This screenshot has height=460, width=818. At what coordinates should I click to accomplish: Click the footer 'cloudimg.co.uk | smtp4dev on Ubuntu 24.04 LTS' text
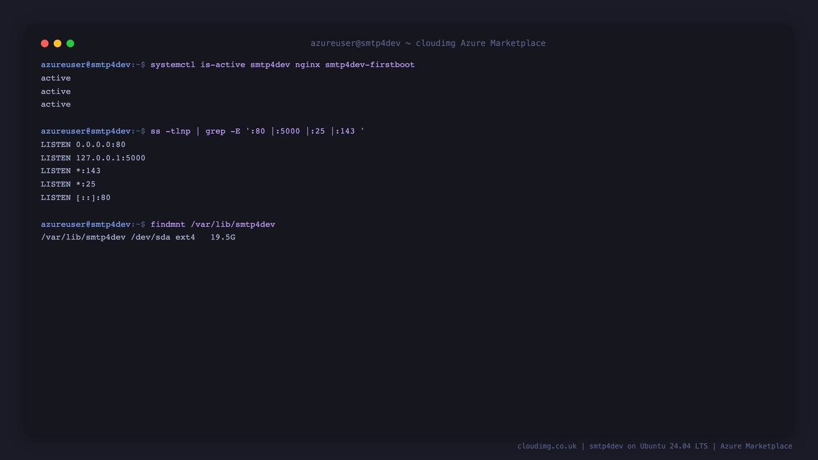tap(612, 446)
